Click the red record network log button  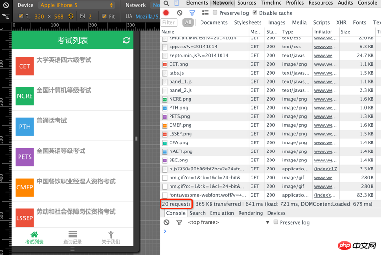pos(166,13)
